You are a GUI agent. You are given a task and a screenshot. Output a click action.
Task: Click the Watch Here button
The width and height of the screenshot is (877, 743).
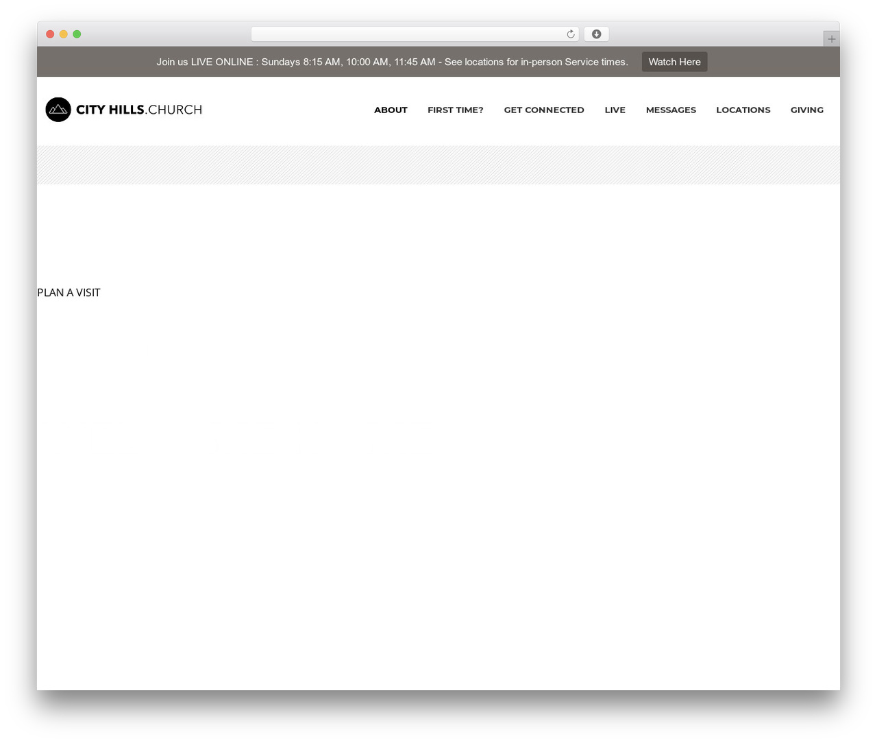tap(674, 62)
